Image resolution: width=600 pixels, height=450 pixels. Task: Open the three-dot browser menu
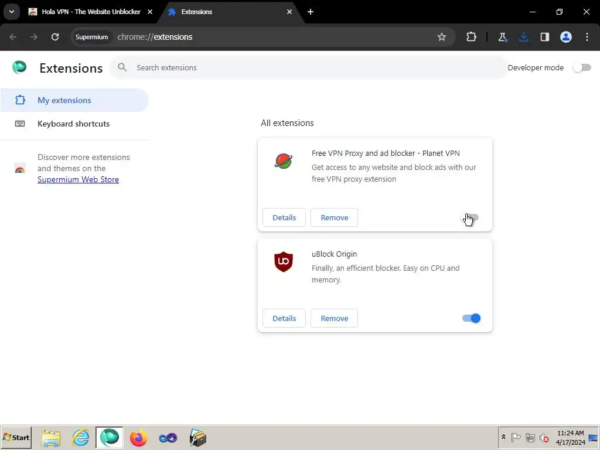587,37
